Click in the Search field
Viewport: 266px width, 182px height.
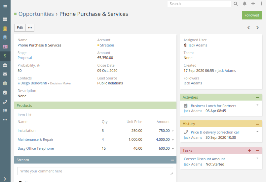click(x=199, y=4)
